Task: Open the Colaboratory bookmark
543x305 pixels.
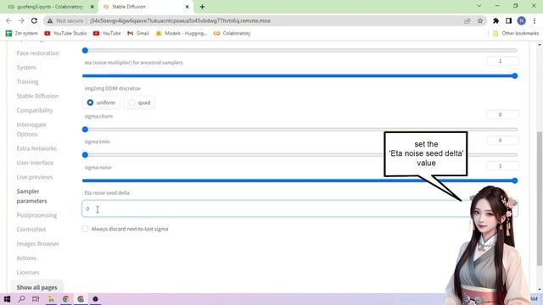Action: 232,33
